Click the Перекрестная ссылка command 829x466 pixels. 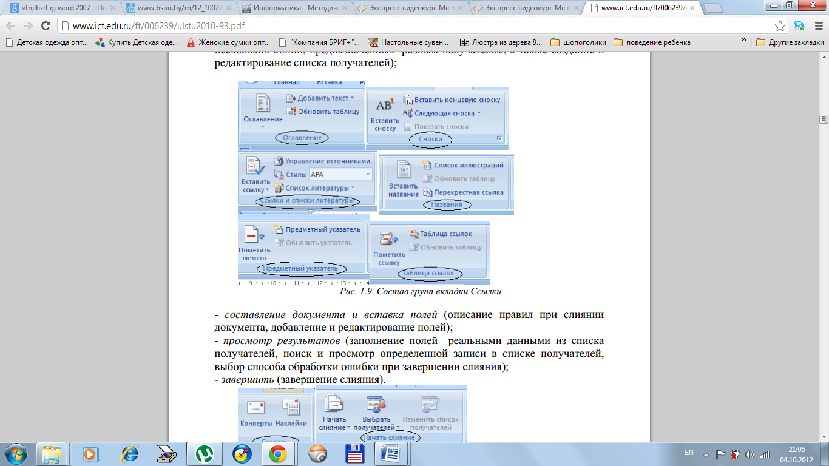[x=463, y=192]
